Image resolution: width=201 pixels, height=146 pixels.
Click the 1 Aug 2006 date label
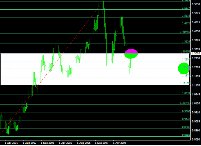[84, 143]
